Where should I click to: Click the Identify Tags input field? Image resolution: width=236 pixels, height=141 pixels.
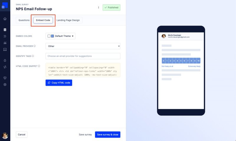(83, 56)
